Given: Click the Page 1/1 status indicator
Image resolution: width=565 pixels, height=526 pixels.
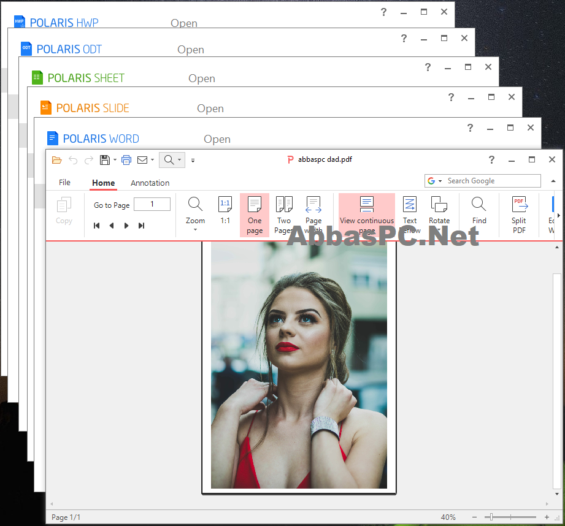Looking at the screenshot, I should 66,517.
